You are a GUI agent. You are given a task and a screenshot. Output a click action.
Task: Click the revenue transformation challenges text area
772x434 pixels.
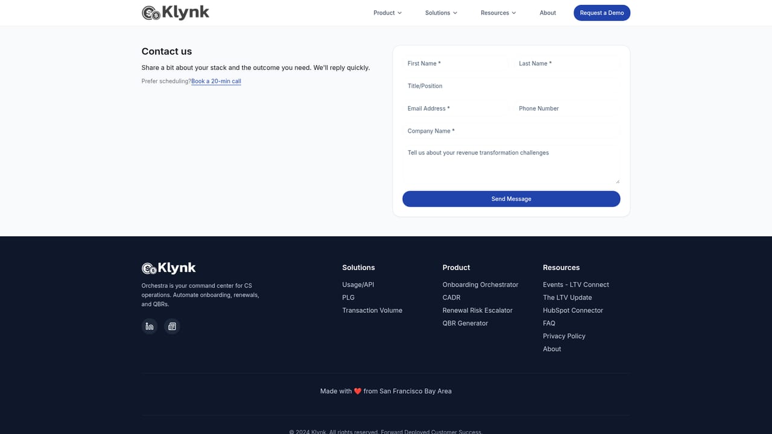point(511,165)
